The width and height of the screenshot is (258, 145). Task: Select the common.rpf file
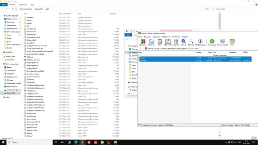click(x=31, y=35)
